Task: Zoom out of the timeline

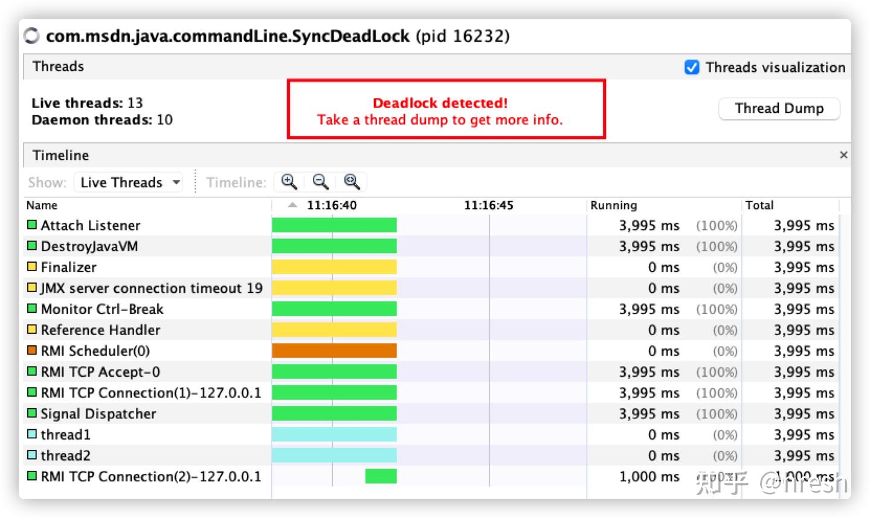Action: coord(320,182)
